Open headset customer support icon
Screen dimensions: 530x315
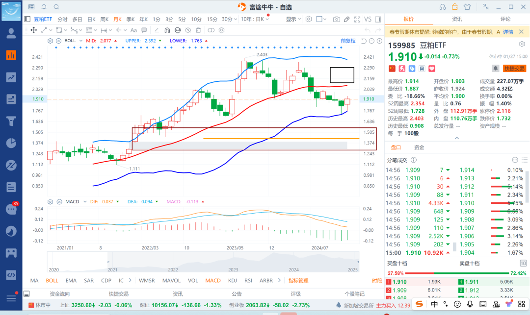(443, 7)
